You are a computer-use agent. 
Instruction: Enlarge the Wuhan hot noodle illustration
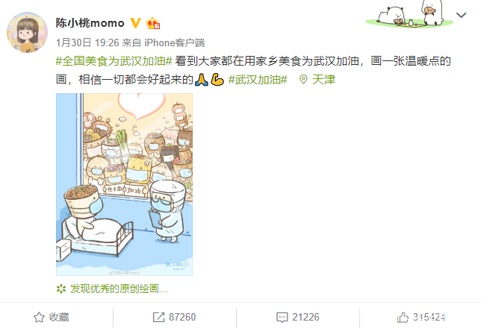click(x=124, y=184)
